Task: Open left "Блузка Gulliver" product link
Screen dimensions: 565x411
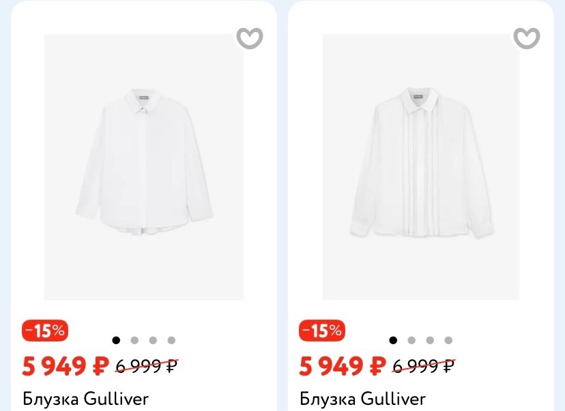Action: (85, 399)
